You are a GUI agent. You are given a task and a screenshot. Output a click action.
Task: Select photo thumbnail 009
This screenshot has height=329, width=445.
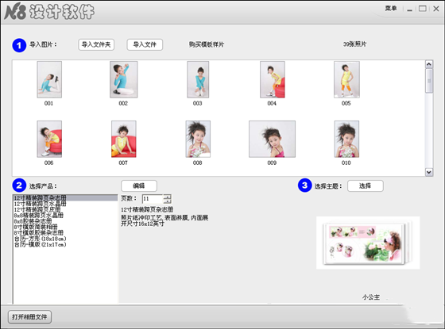click(x=272, y=139)
